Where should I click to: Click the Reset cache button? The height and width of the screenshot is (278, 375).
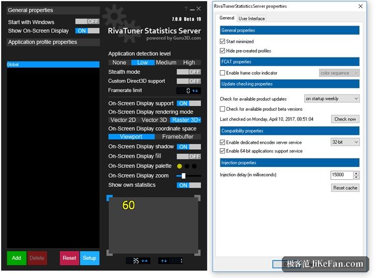345,188
